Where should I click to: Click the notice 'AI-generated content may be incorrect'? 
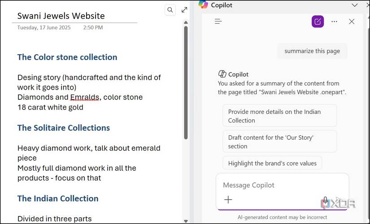point(282,217)
